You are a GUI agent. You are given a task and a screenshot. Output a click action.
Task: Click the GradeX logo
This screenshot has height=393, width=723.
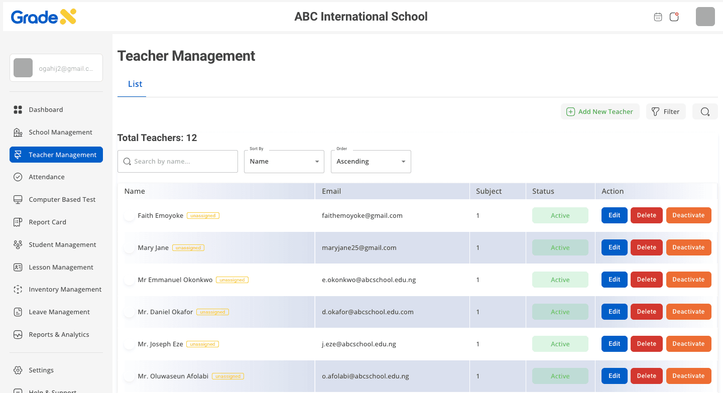click(x=43, y=17)
